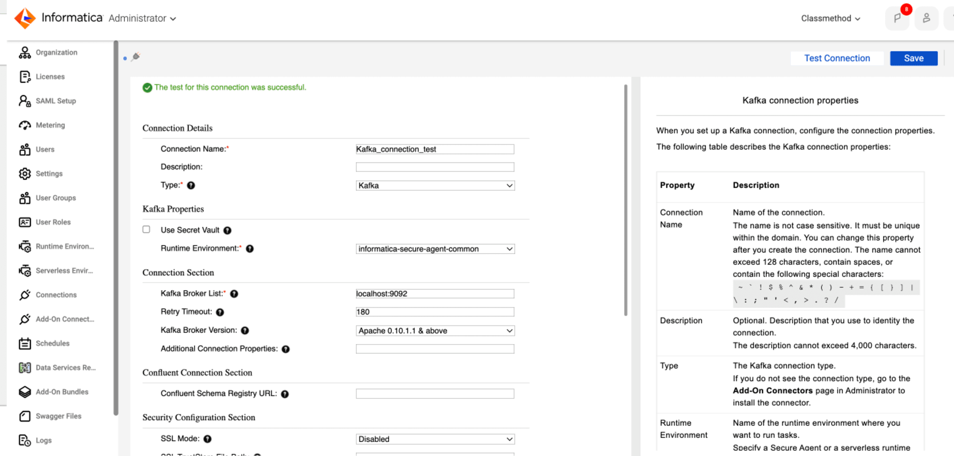
Task: Show help for Kafka Broker Version
Action: tap(245, 331)
